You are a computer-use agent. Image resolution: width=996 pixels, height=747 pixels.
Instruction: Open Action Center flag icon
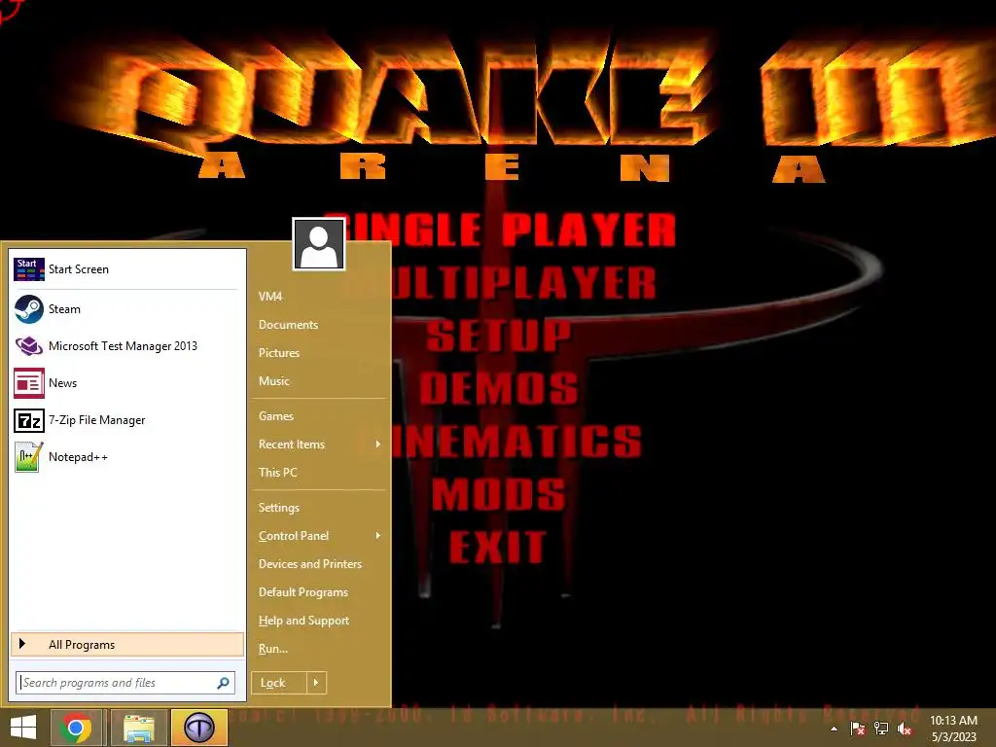pos(858,729)
